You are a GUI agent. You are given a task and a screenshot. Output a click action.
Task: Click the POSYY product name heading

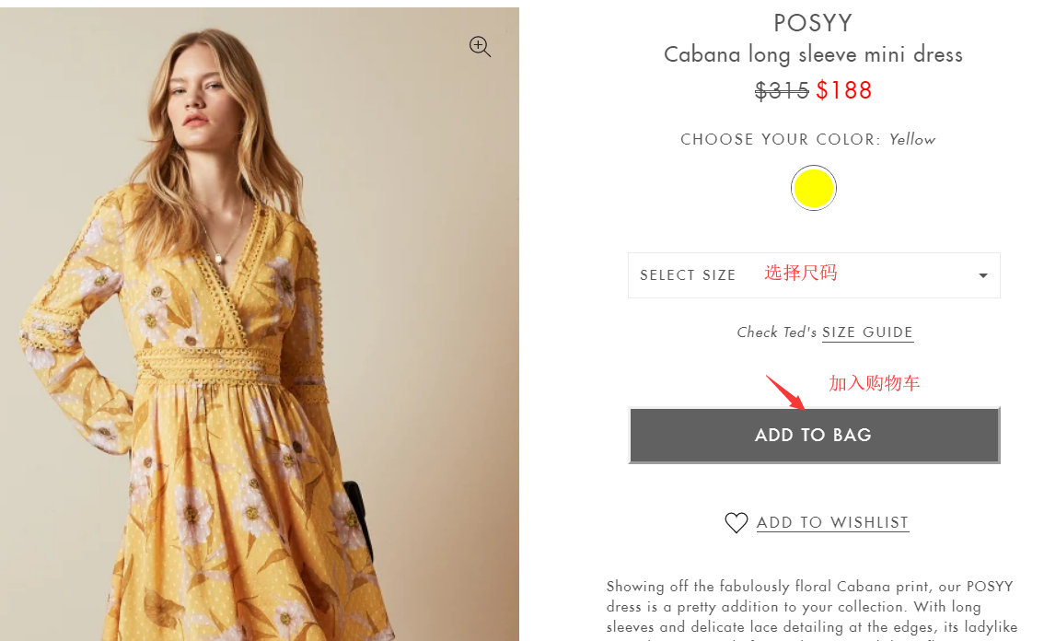point(813,22)
